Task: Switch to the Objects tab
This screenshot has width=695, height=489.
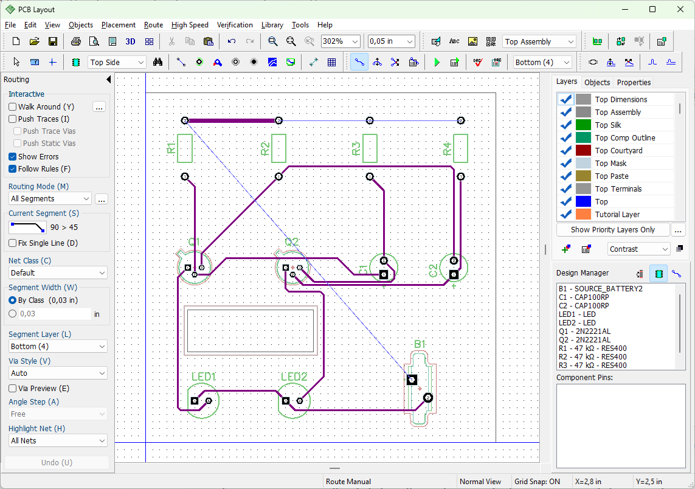Action: click(x=597, y=83)
